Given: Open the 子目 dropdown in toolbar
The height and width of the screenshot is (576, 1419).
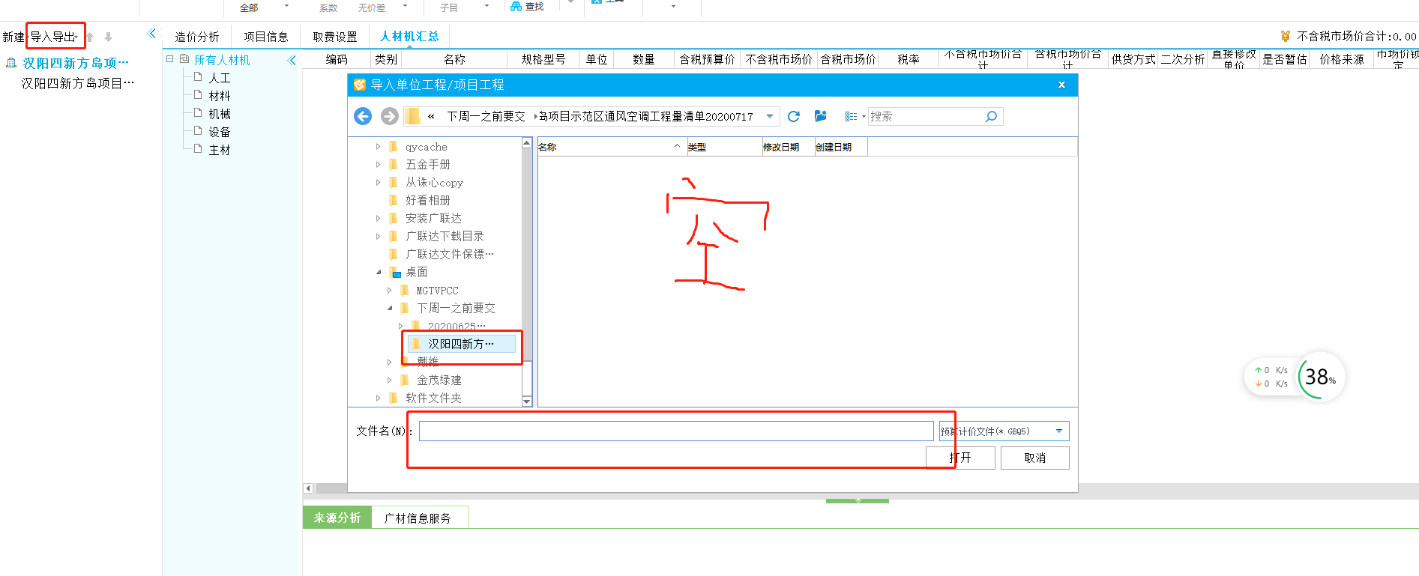Looking at the screenshot, I should click(486, 6).
